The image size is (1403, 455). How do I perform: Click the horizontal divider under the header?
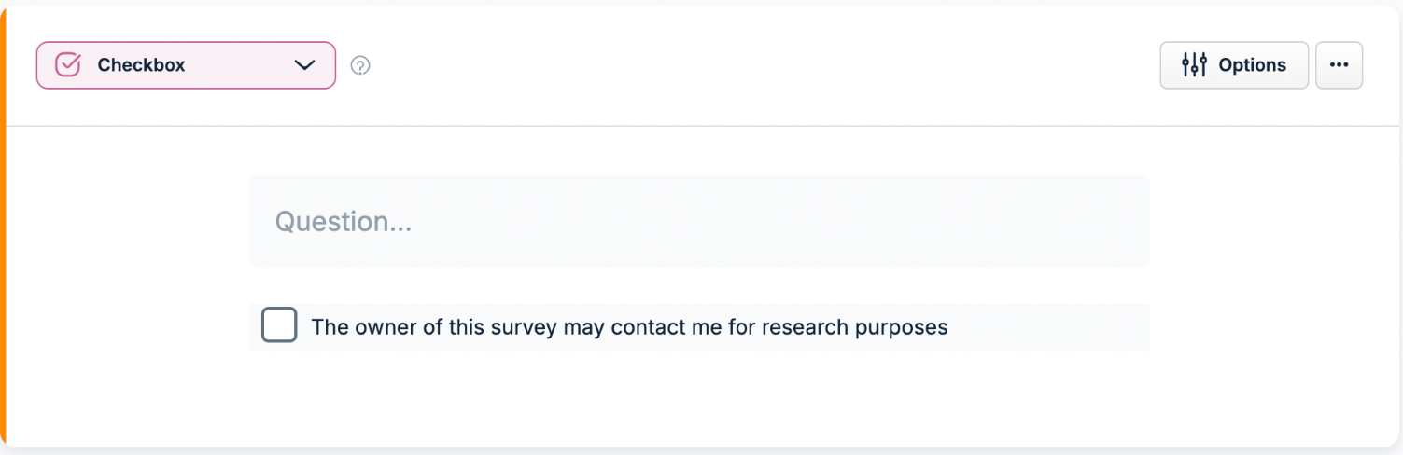[x=705, y=125]
